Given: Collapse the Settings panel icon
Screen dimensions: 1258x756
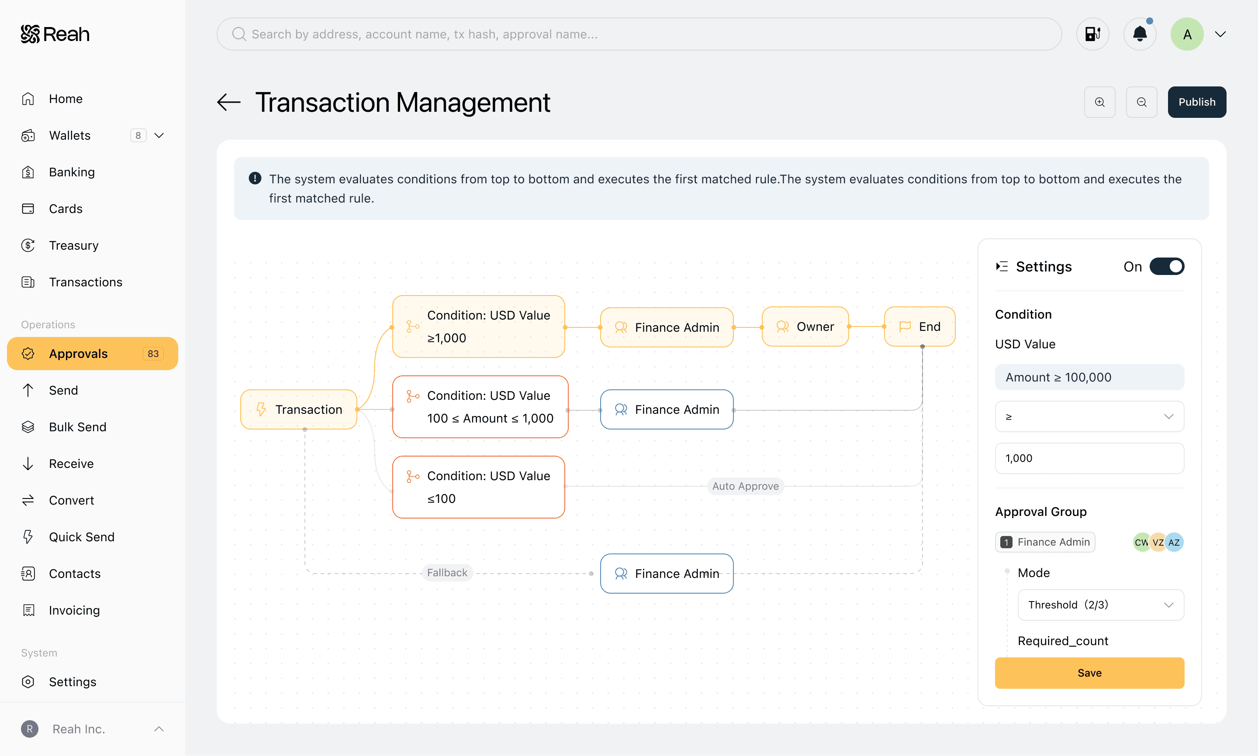Looking at the screenshot, I should 1002,266.
